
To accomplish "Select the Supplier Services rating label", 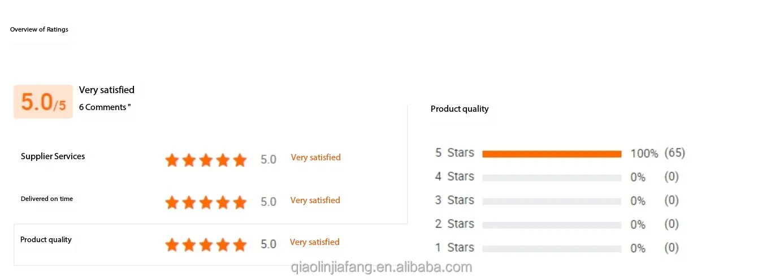I will [x=53, y=156].
